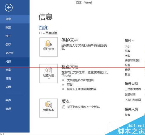Click the 标记 property field
Viewport: 145px width, 135px height.
[x=127, y=70]
